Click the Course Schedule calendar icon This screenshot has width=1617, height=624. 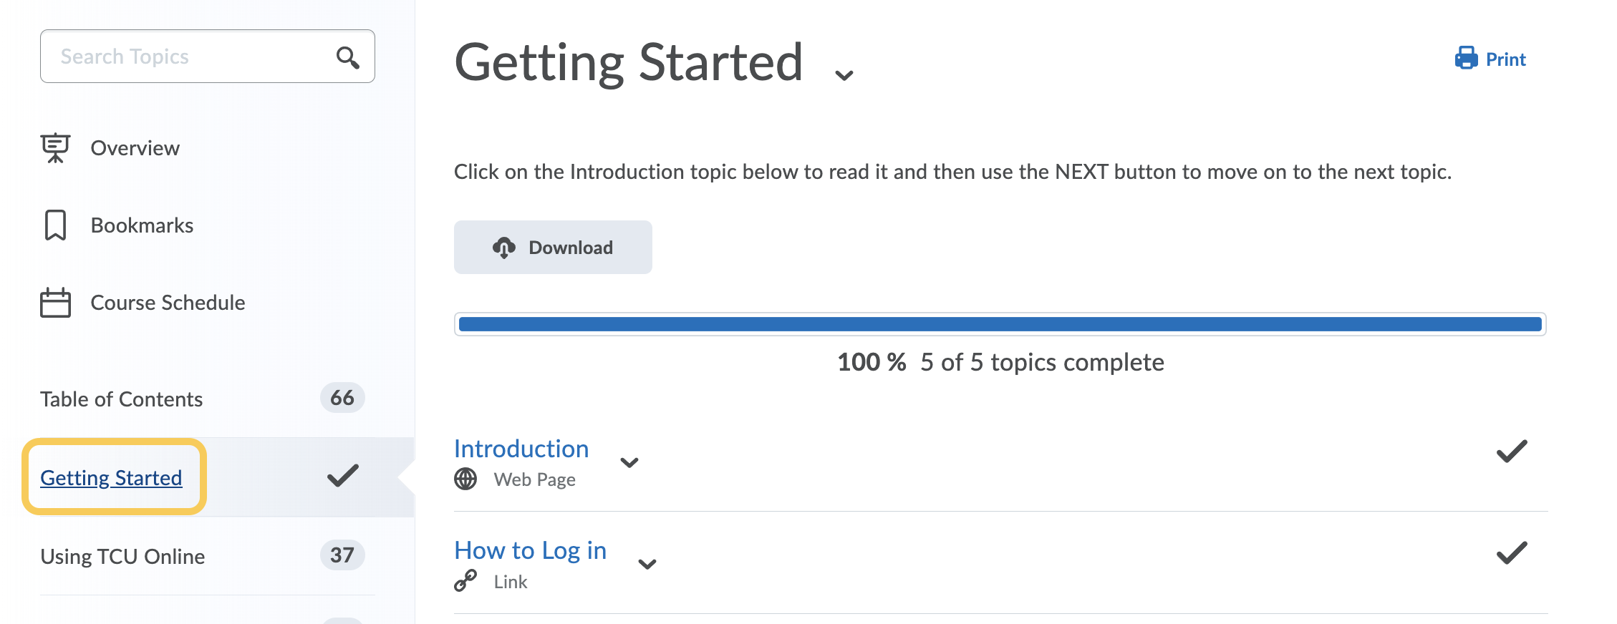pos(55,303)
